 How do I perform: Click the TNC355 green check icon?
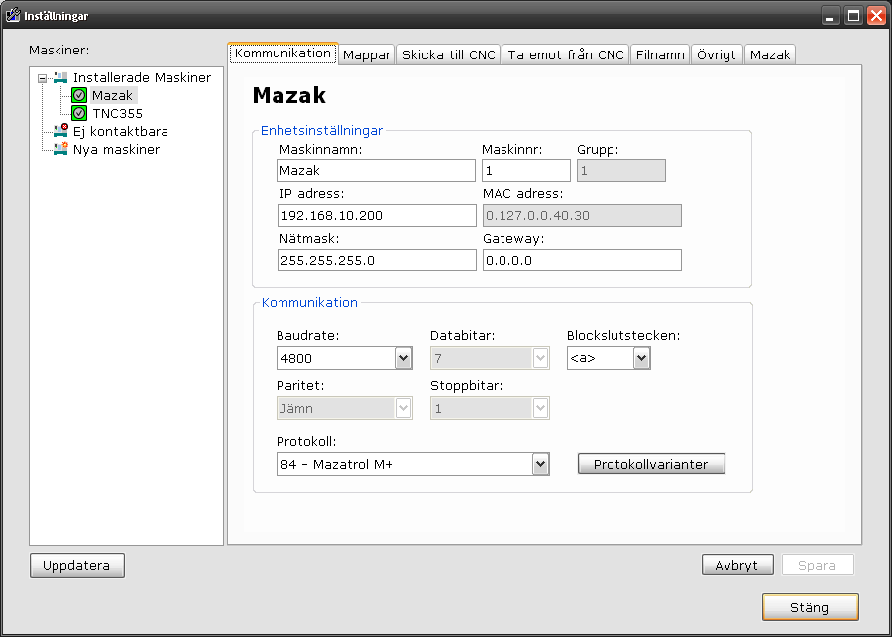tap(79, 113)
